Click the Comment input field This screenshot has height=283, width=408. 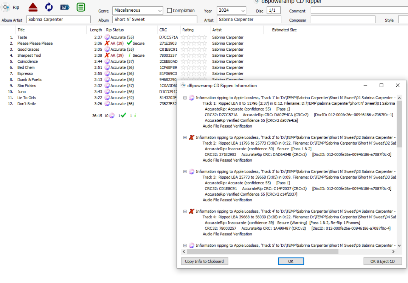(359, 11)
